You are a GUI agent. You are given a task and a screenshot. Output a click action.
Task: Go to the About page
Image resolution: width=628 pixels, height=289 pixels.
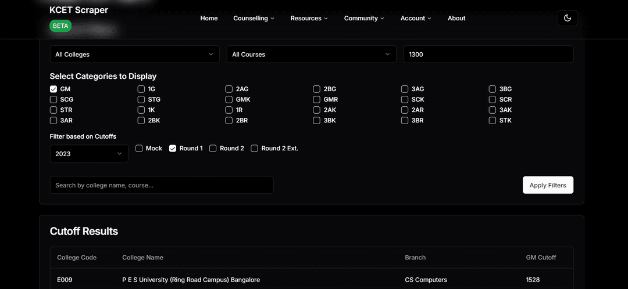[x=456, y=18]
